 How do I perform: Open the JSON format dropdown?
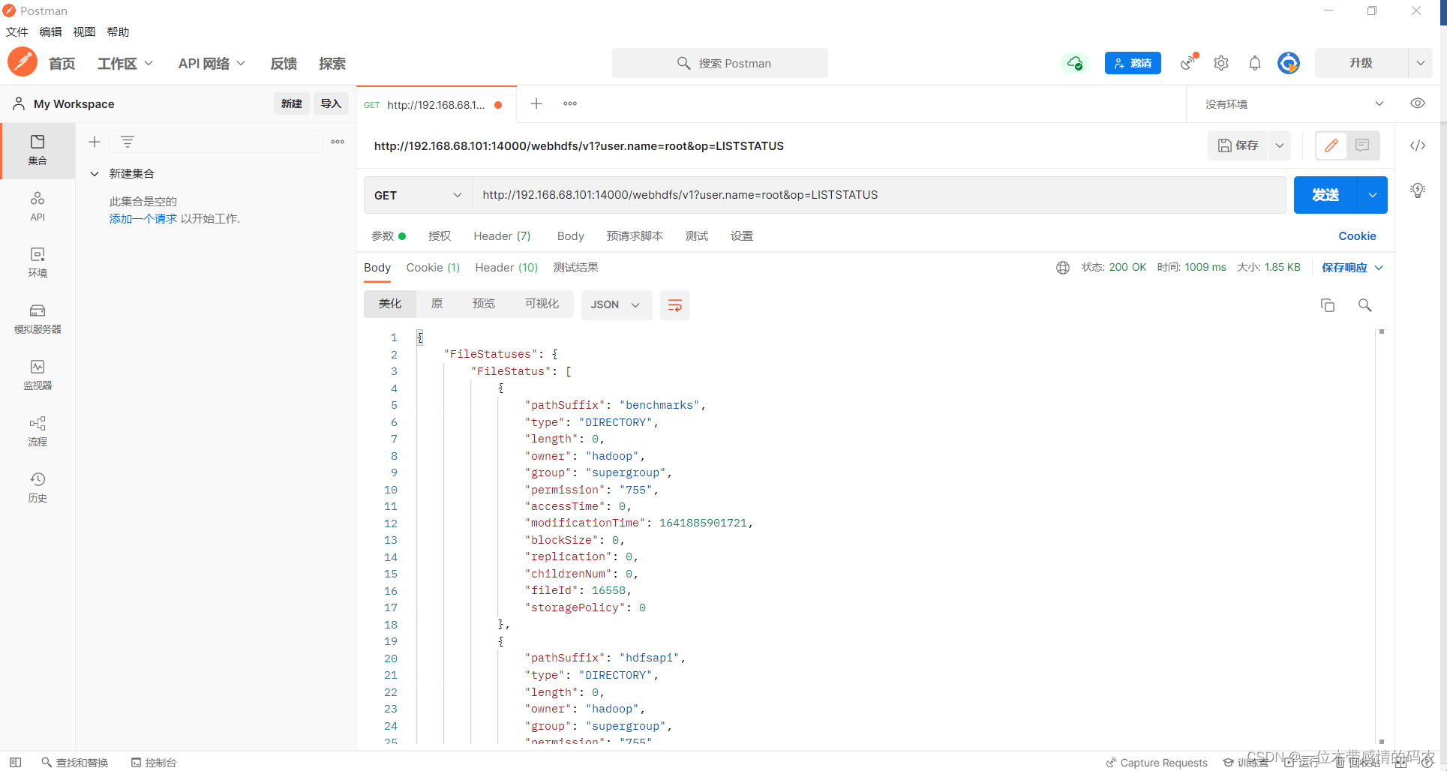[x=615, y=305]
